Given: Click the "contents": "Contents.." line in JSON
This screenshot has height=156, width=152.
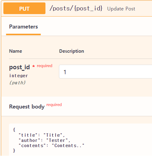Looking at the screenshot, I should tap(51, 146).
